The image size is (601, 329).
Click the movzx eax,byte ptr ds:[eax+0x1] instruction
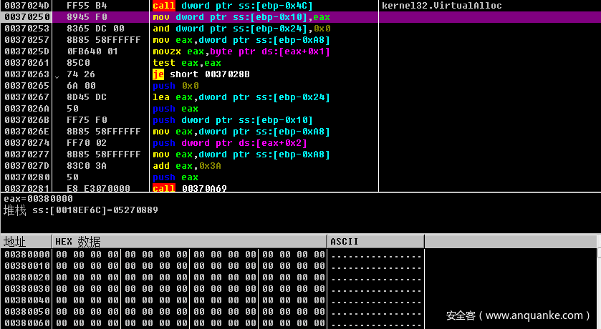tap(241, 51)
